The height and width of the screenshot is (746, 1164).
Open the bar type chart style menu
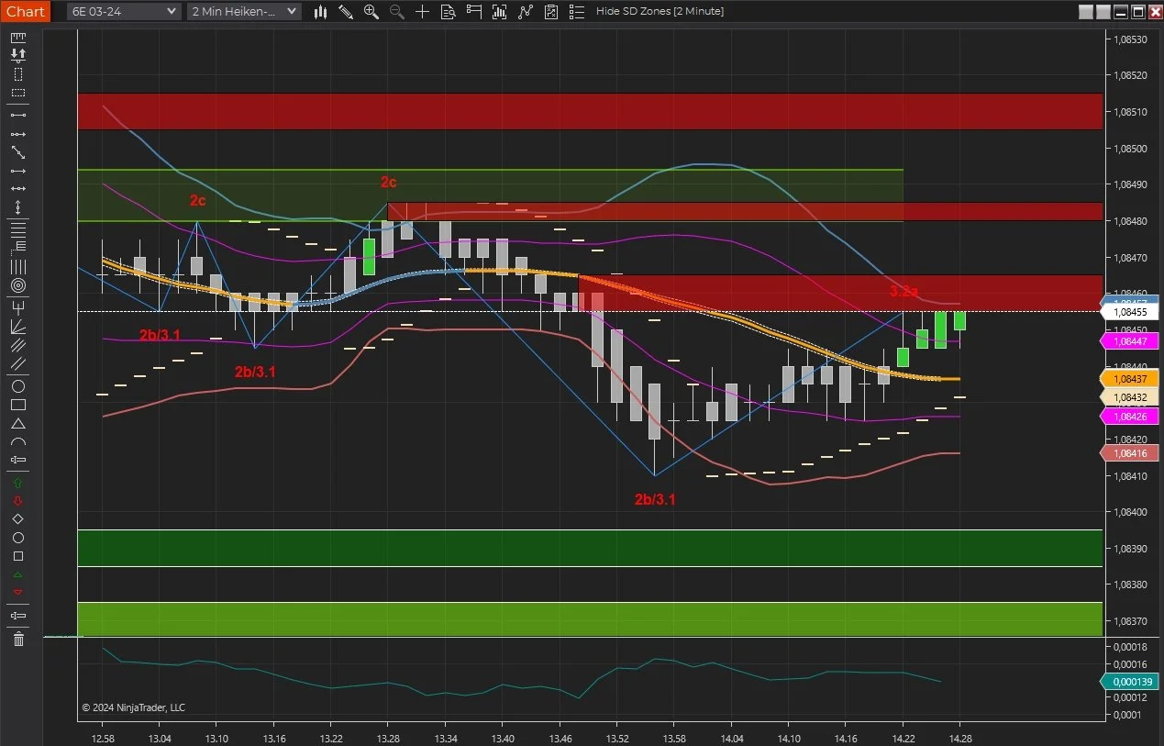click(x=320, y=11)
